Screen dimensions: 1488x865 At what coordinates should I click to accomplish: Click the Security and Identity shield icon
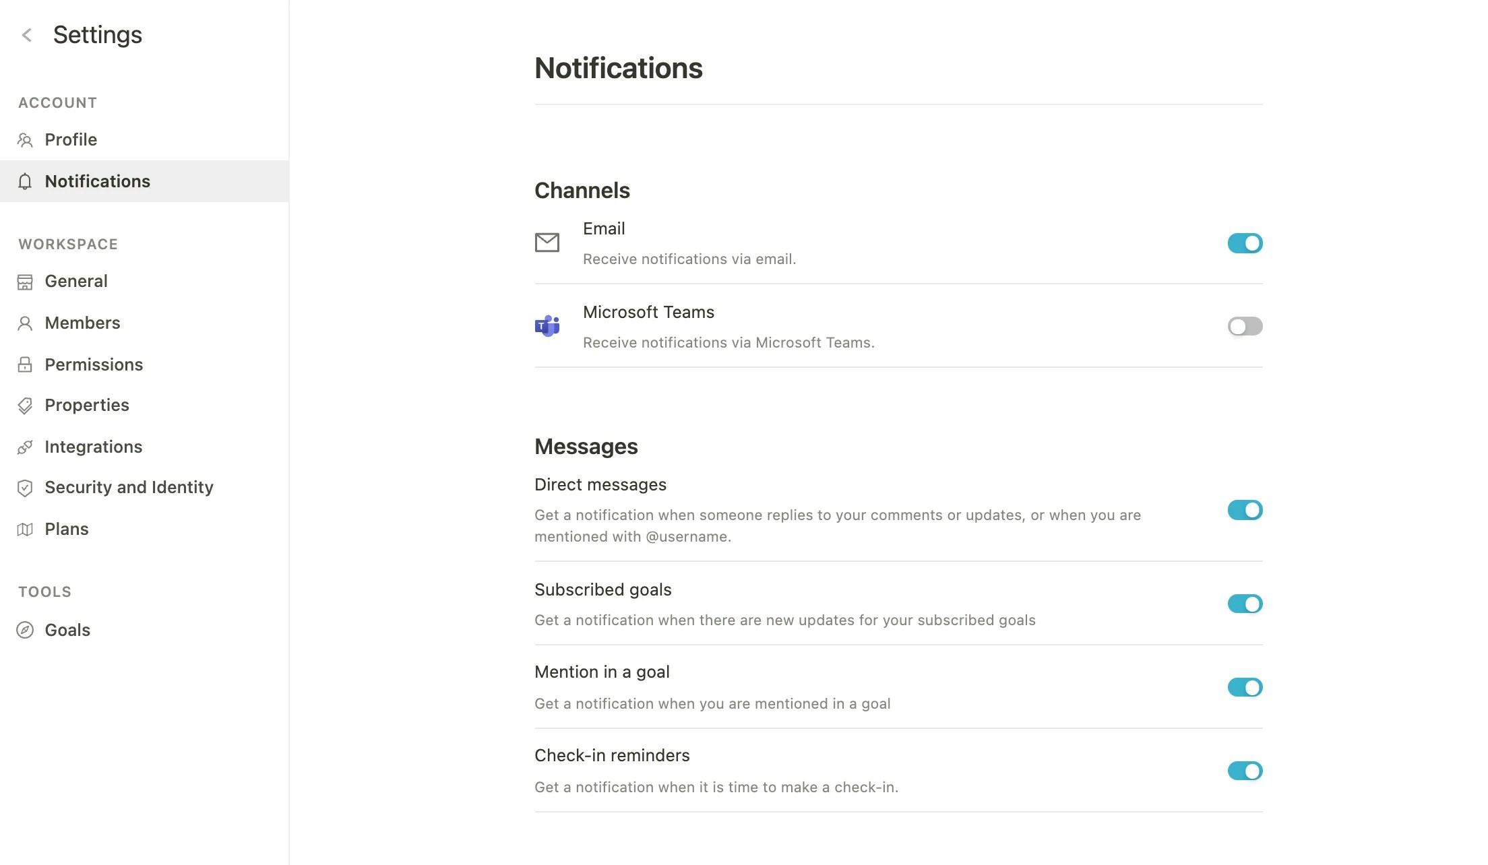click(x=25, y=488)
